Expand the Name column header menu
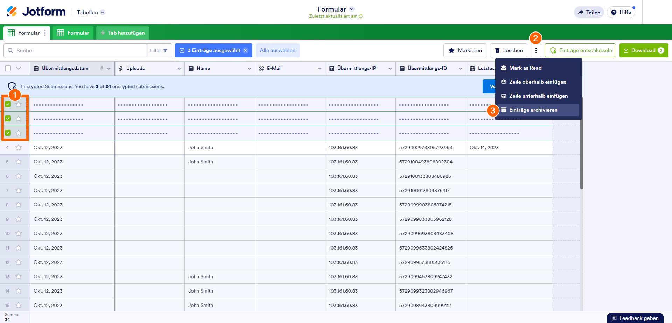Screen dimensions: 672x323 point(249,69)
